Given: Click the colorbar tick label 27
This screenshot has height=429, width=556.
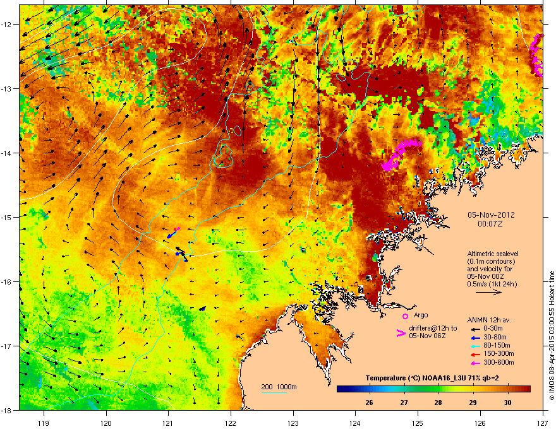Looking at the screenshot, I should (x=404, y=403).
